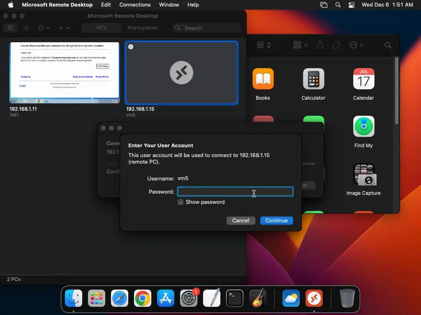Click the Finder window vertical scrollbar

(397, 91)
